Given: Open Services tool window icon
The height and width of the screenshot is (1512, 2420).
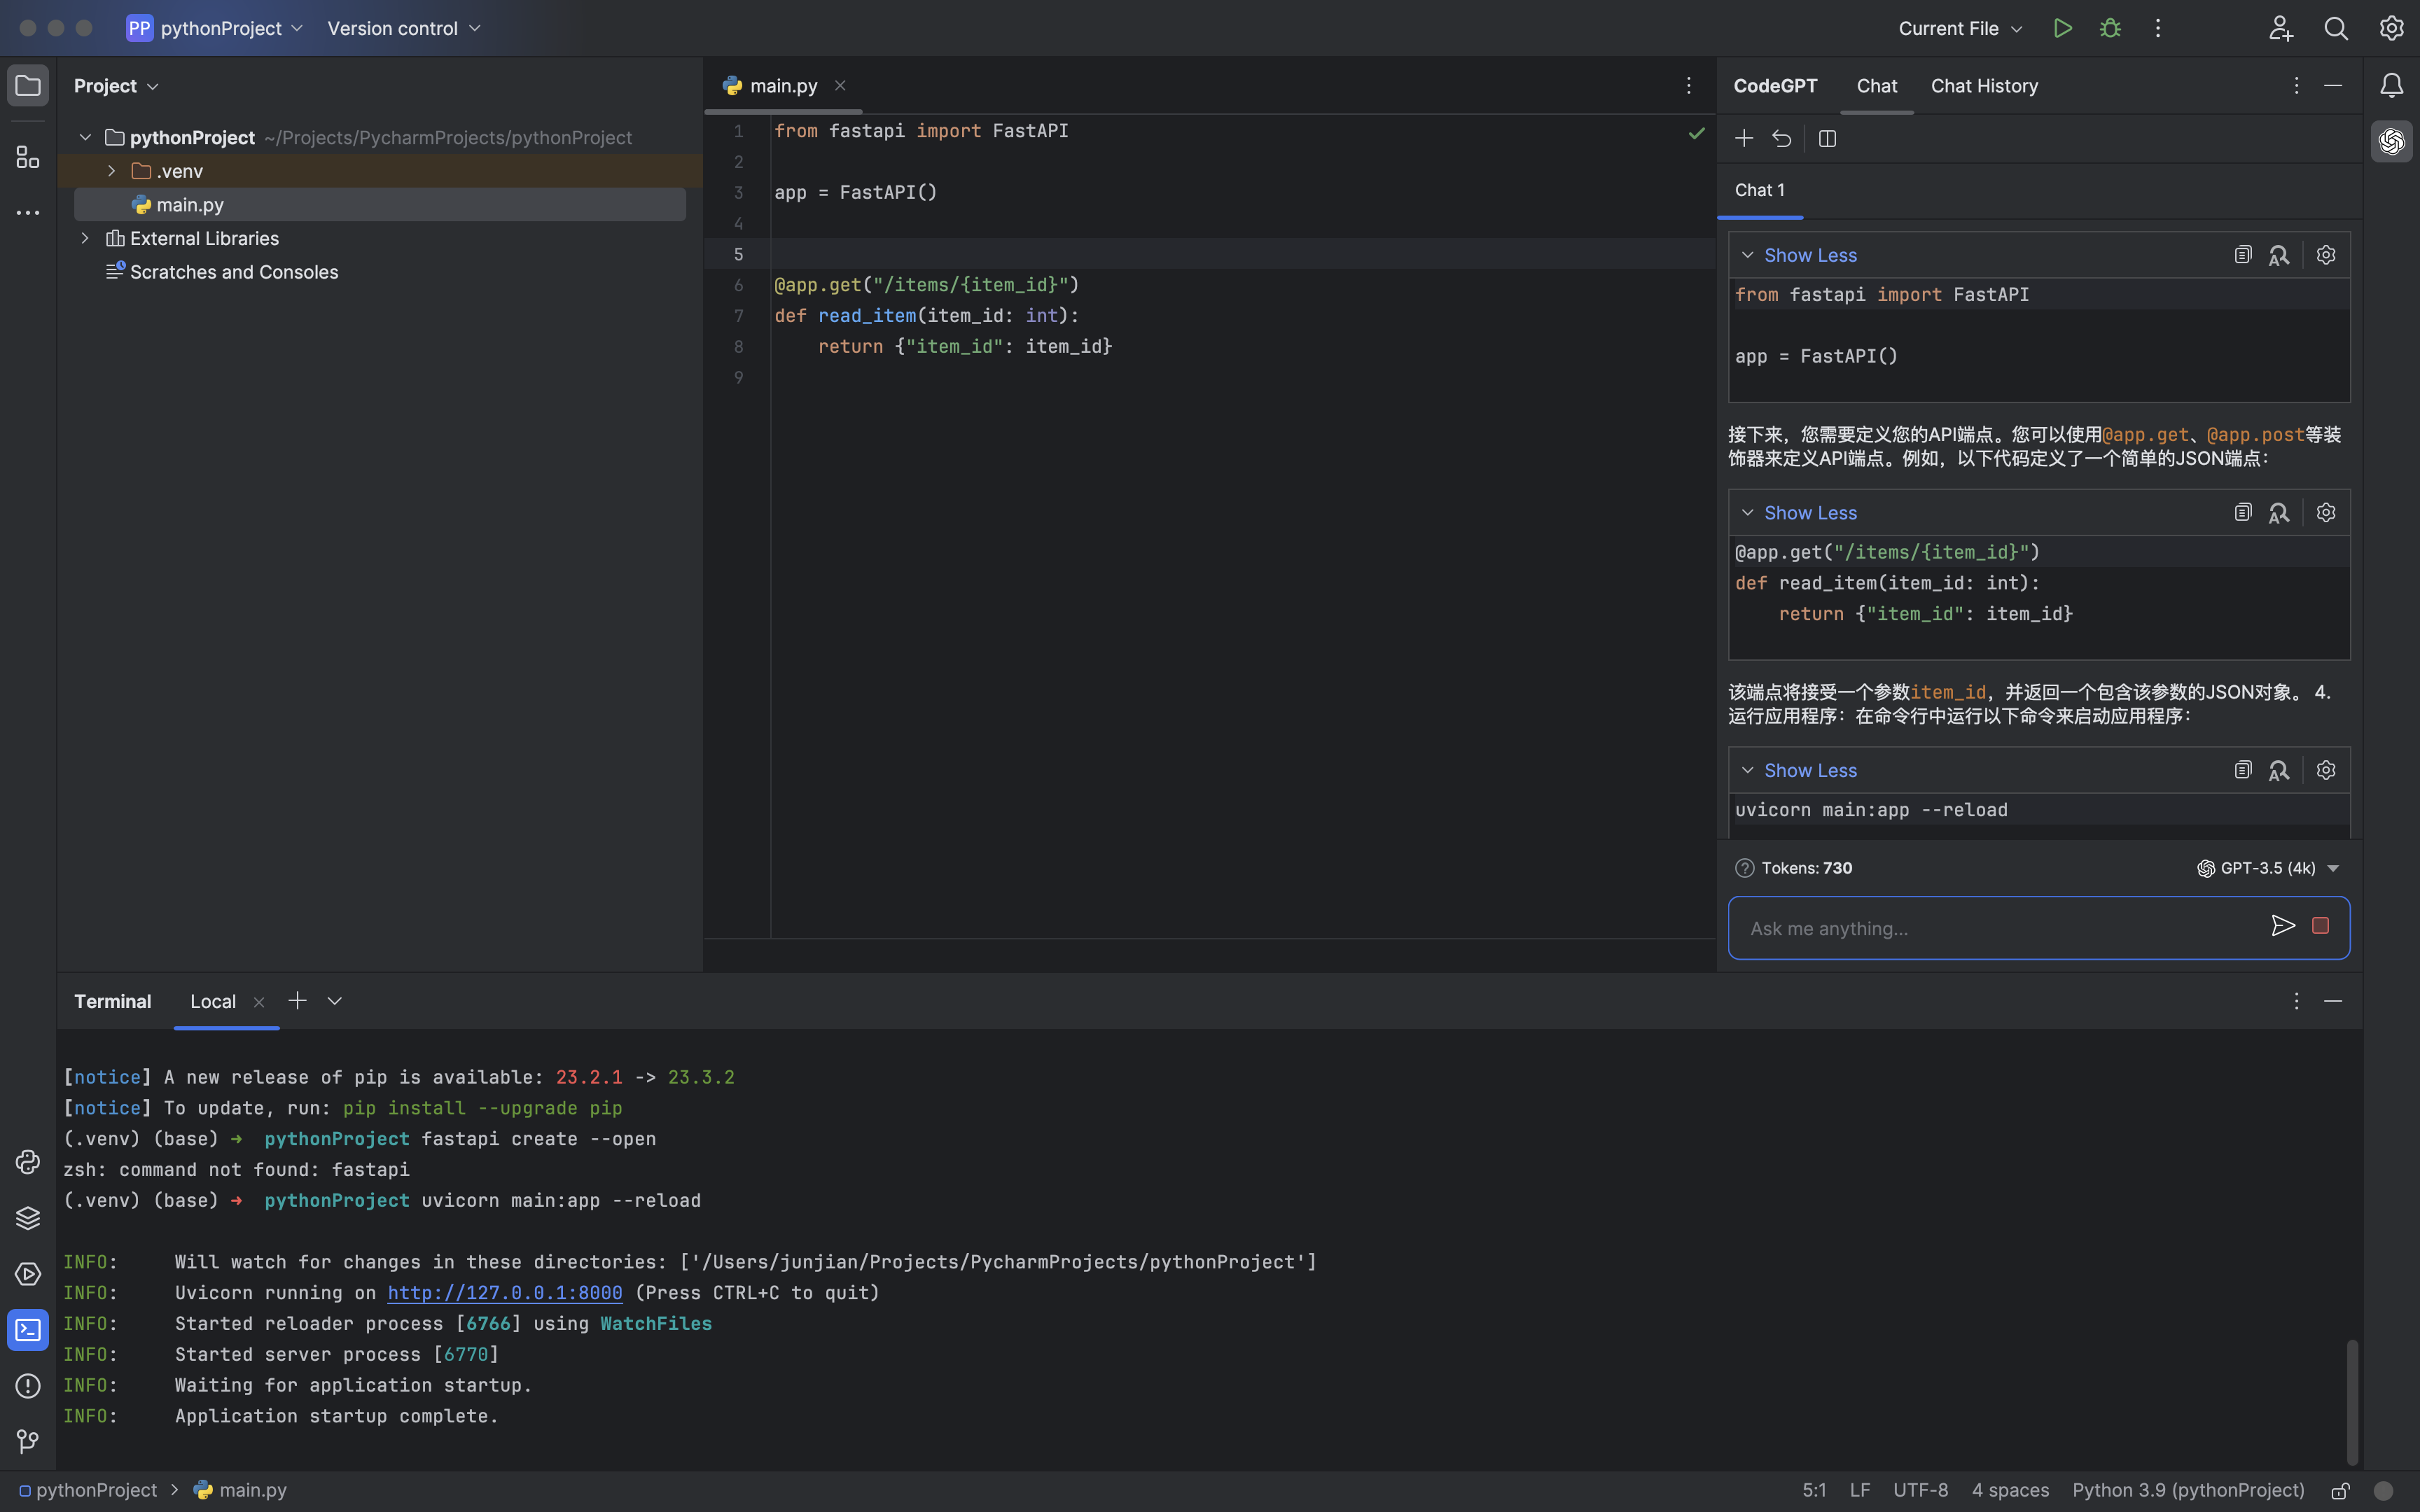Looking at the screenshot, I should (28, 1274).
